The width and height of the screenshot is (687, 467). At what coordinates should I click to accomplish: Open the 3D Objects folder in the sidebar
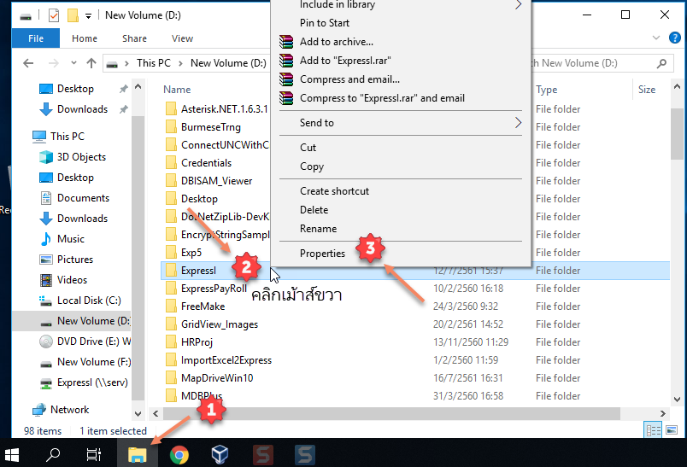(81, 157)
